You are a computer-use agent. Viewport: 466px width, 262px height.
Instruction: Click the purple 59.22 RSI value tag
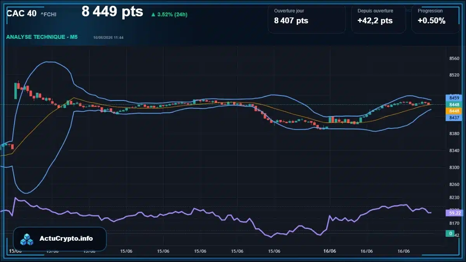454,213
